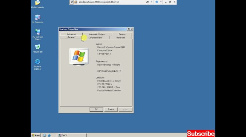
Task: Click the Intel(R) Core(TM) i3-2310M text
Action: pos(109,81)
